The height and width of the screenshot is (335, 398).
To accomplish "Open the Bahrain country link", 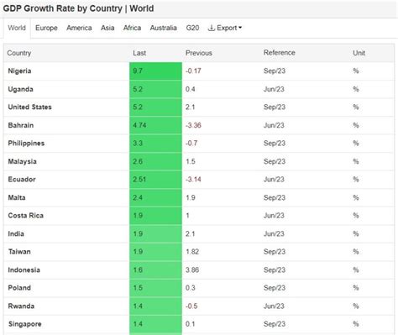I will click(x=21, y=125).
